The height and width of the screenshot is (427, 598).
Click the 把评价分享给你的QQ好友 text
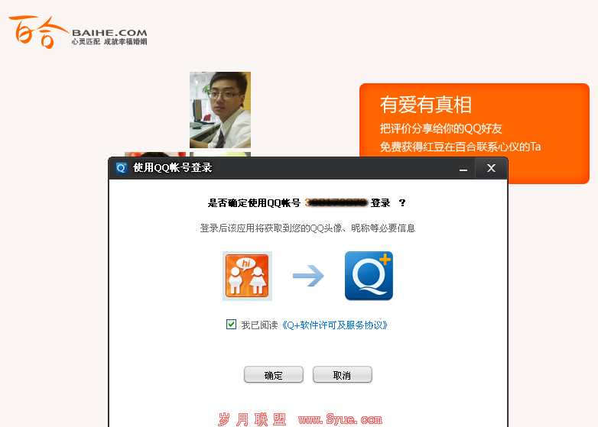pyautogui.click(x=441, y=129)
